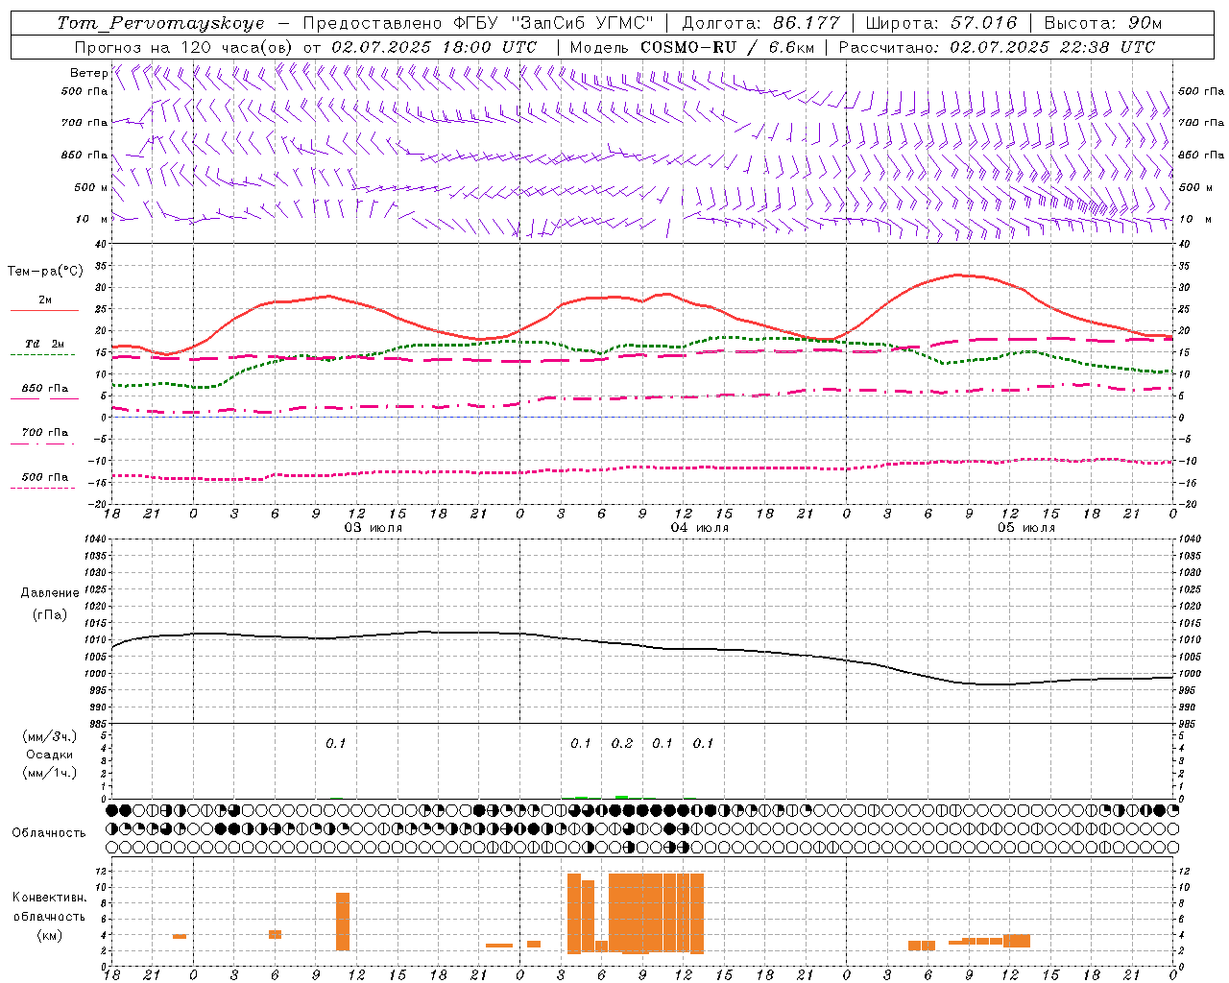1229x983 pixels.
Task: Click the "Конвективн." convective cloud label
Action: (50, 898)
